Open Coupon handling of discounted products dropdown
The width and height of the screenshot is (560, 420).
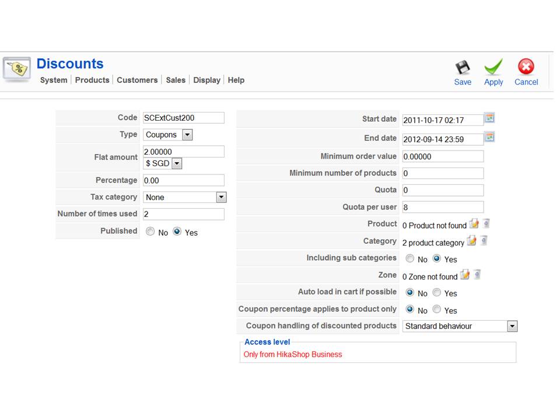(512, 326)
